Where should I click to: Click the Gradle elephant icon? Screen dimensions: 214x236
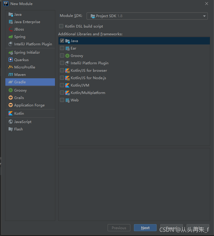pos(11,82)
